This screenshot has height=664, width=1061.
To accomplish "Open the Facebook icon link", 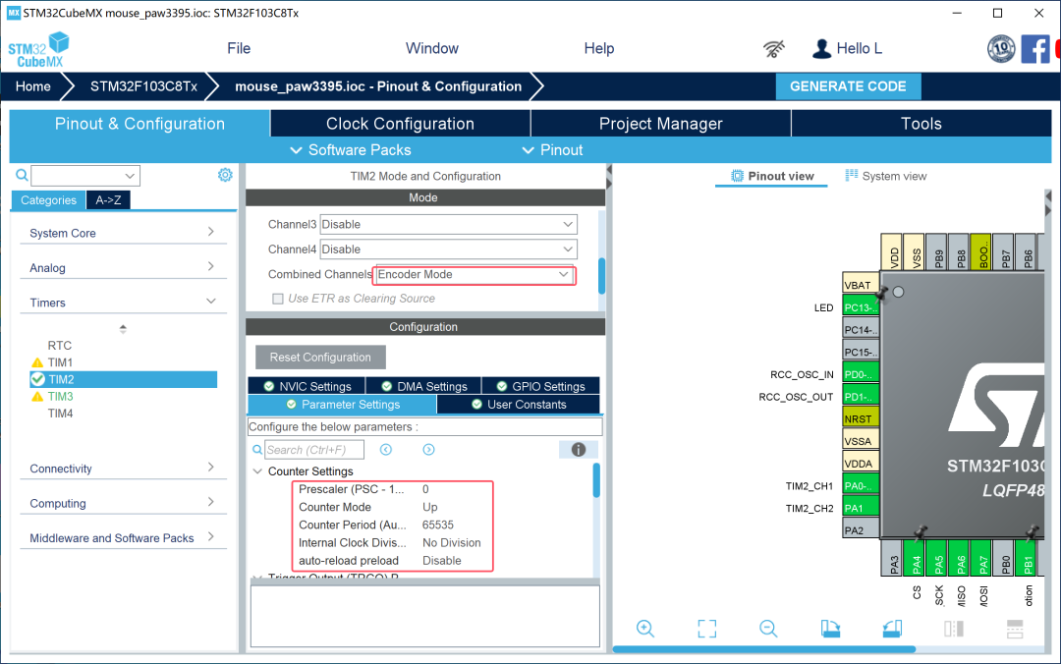I will (1035, 48).
